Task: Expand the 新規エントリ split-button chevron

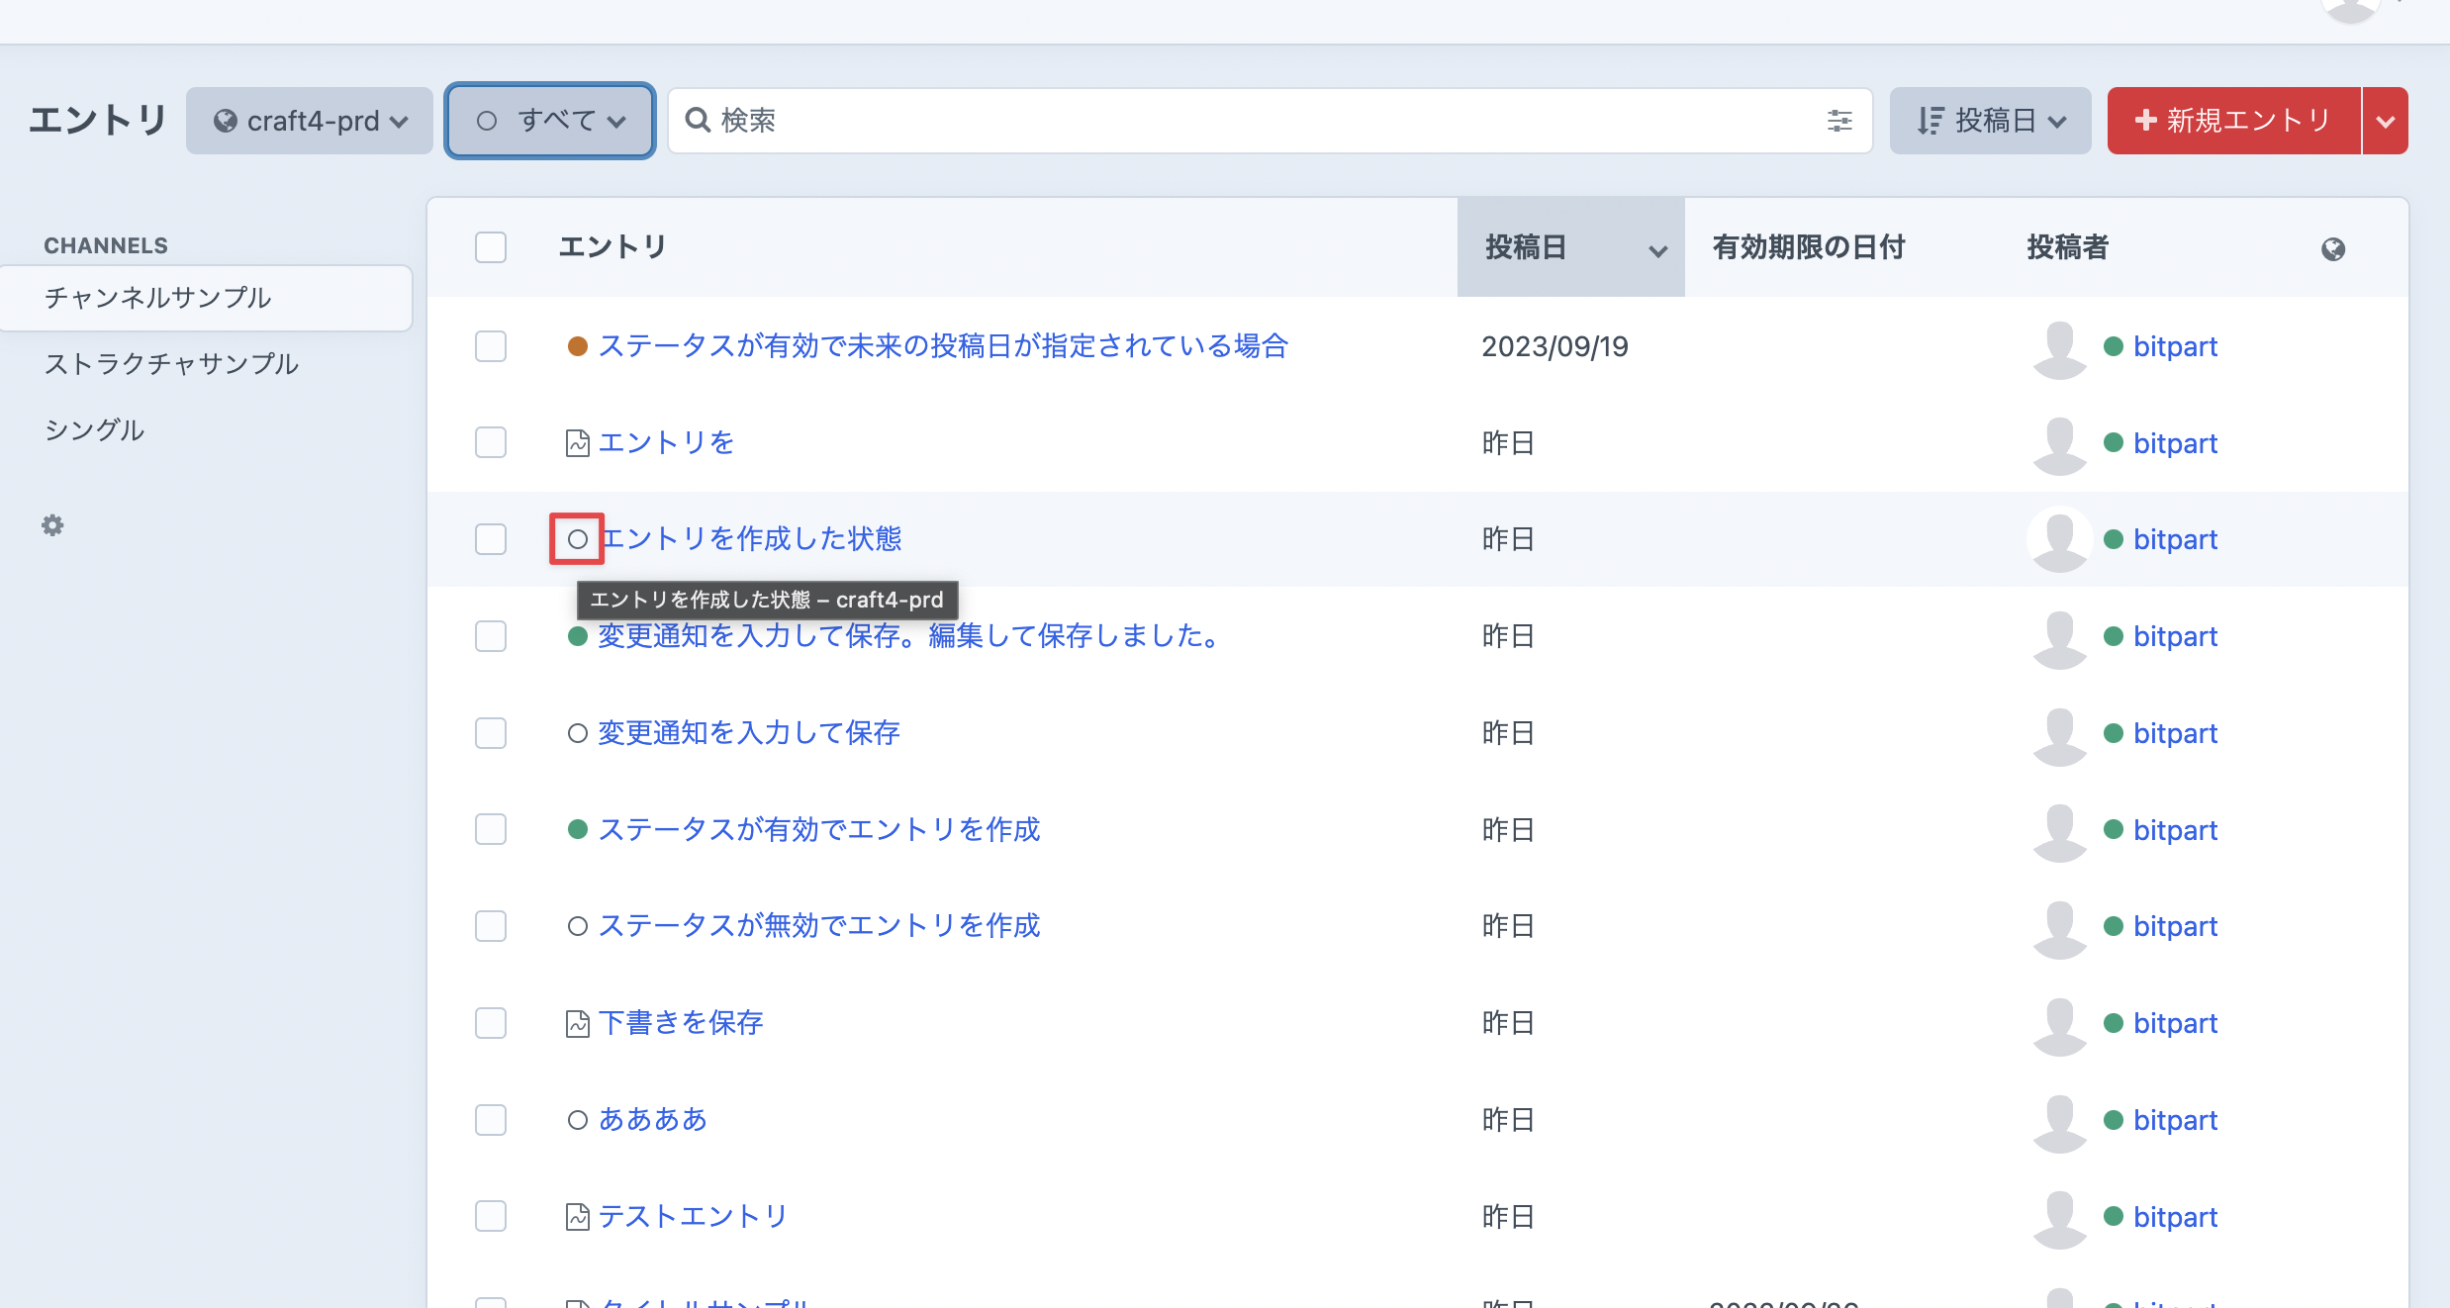Action: 2385,120
